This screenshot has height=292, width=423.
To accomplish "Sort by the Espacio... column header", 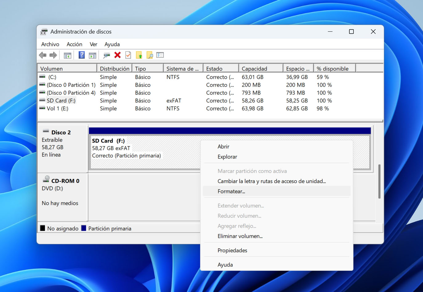I will 298,68.
